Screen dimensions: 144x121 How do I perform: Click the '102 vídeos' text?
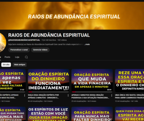(x=62, y=40)
